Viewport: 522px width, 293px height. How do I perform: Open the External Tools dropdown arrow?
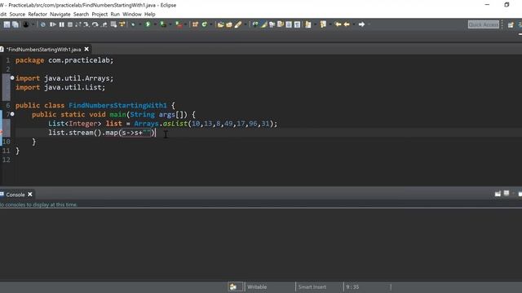[x=185, y=24]
